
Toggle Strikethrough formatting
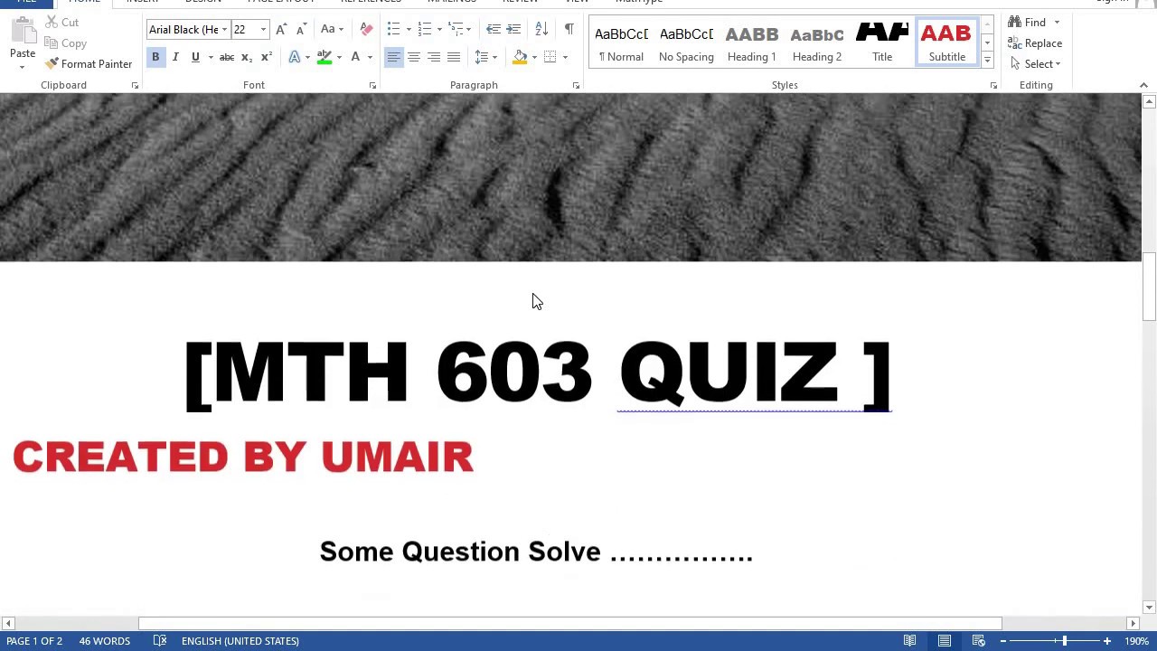227,57
